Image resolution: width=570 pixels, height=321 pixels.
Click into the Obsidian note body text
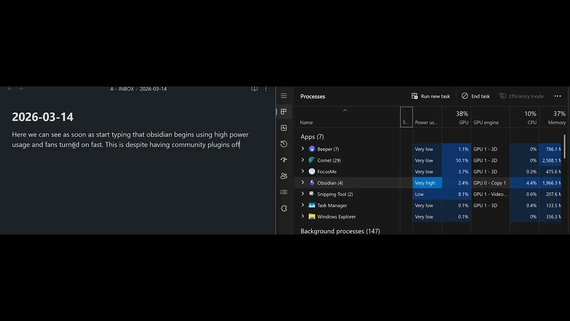(x=130, y=140)
